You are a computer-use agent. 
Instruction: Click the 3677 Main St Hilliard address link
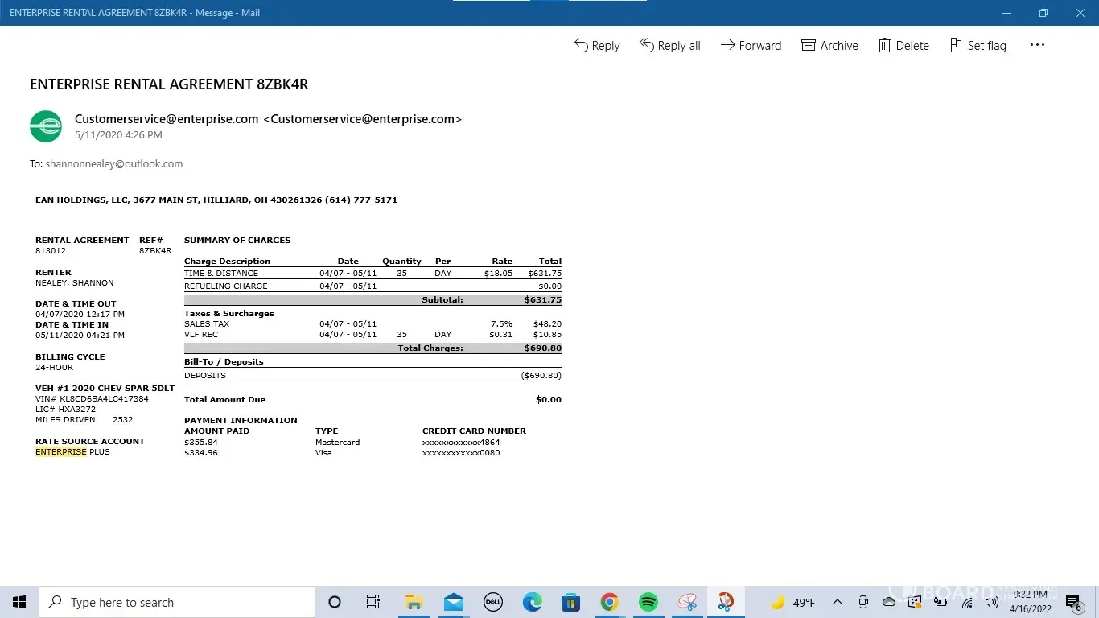pyautogui.click(x=227, y=200)
